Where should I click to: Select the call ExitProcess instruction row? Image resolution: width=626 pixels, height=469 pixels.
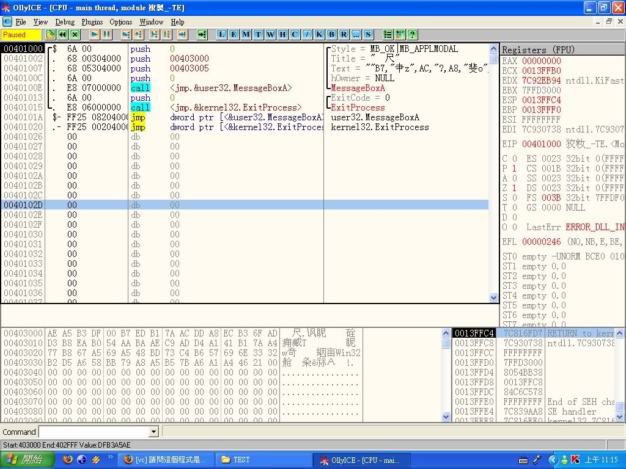[245, 107]
